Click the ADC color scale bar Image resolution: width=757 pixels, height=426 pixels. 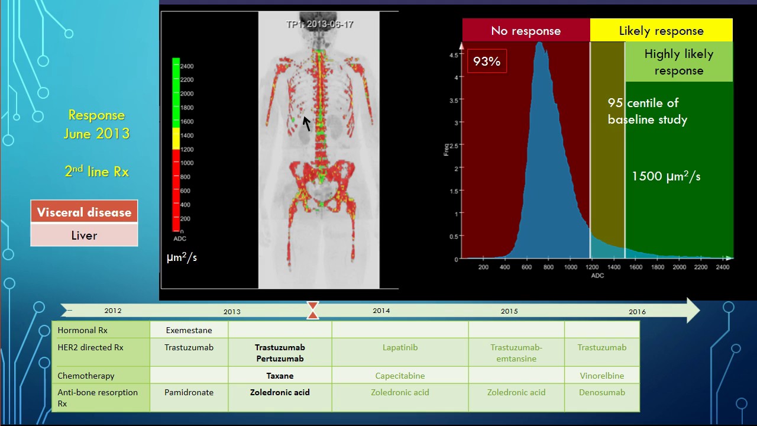[x=176, y=144]
